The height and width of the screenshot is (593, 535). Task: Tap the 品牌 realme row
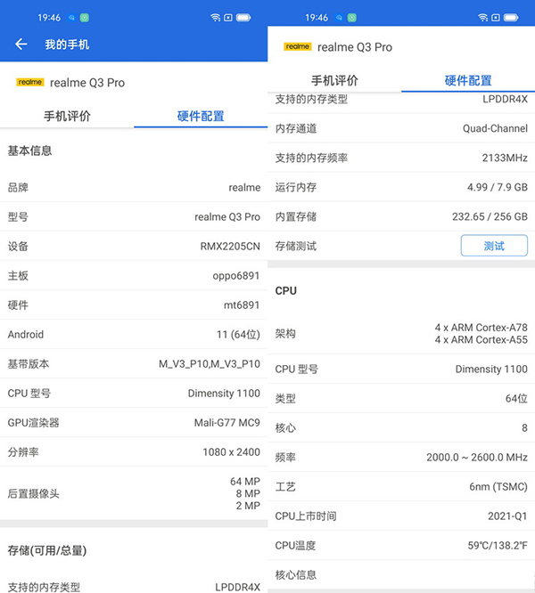134,187
